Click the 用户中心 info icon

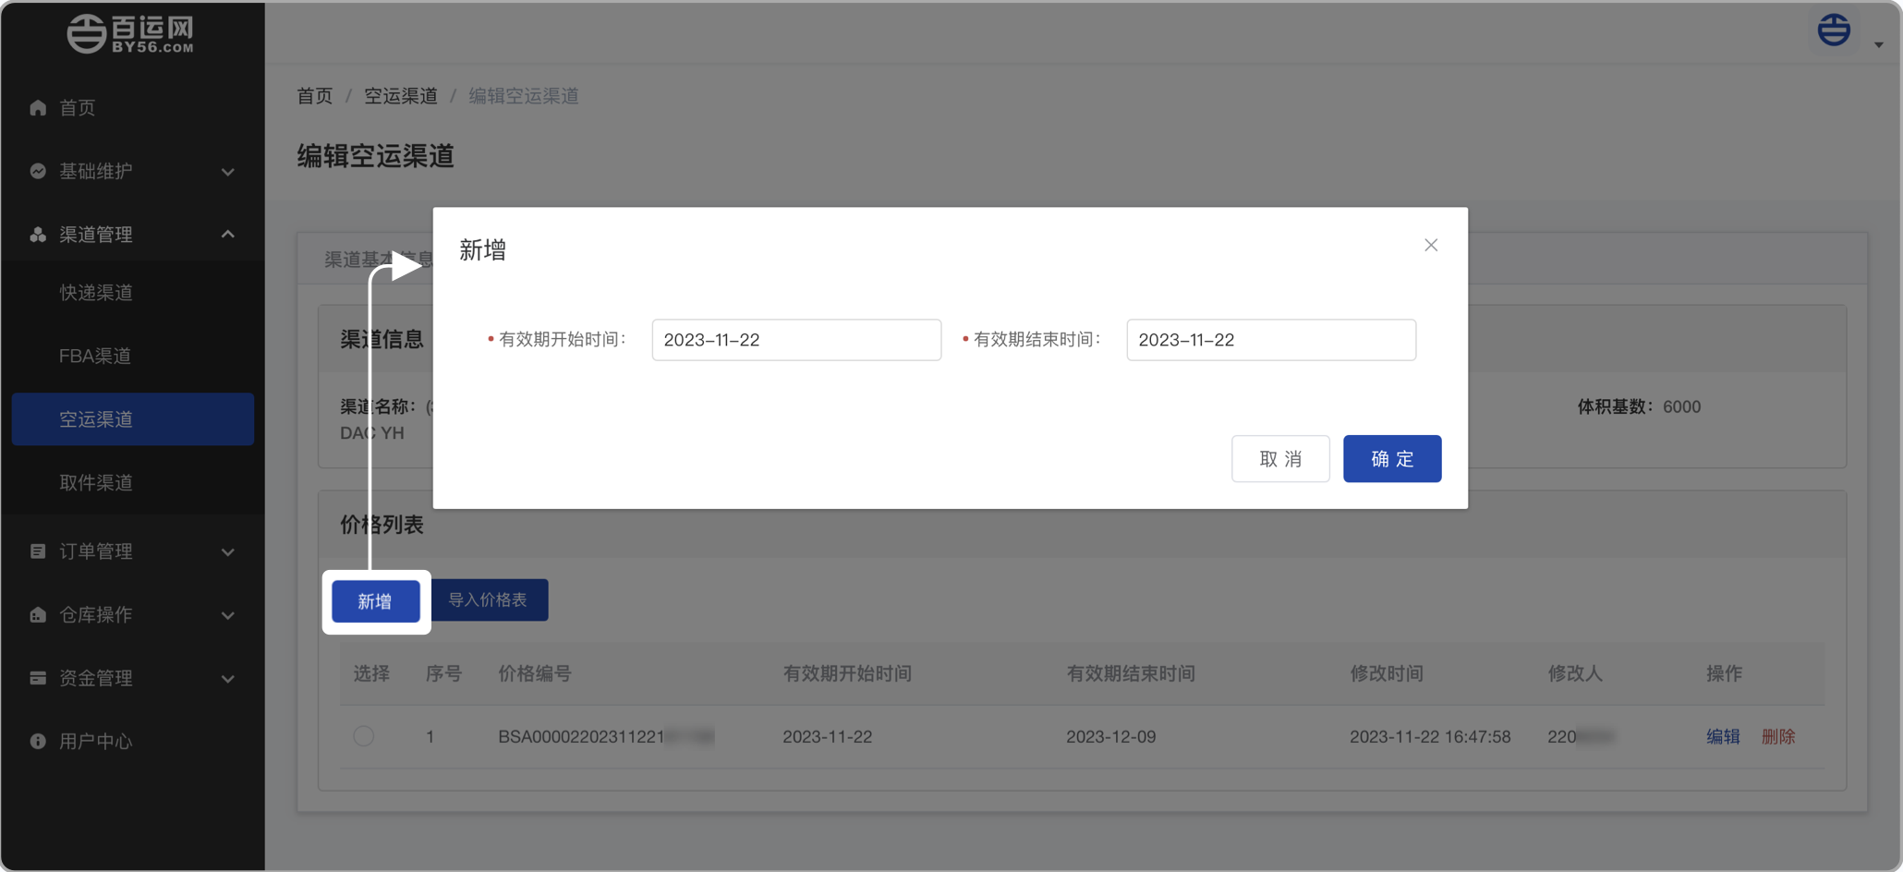38,741
